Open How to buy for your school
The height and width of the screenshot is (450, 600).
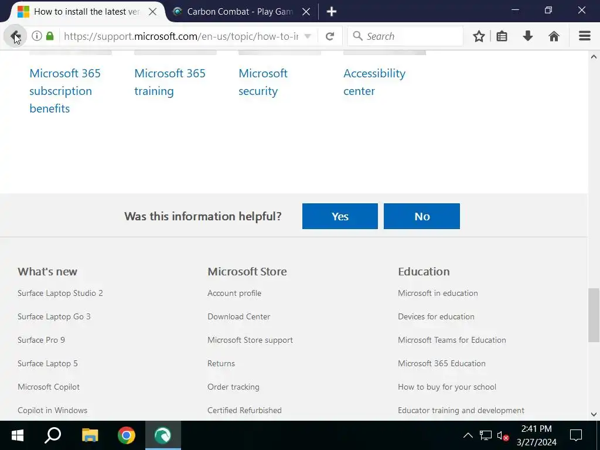click(447, 387)
